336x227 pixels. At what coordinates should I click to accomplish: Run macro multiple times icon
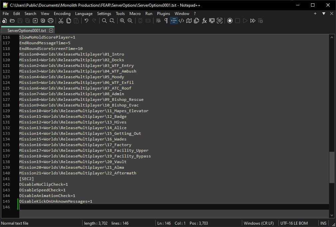[x=253, y=21]
